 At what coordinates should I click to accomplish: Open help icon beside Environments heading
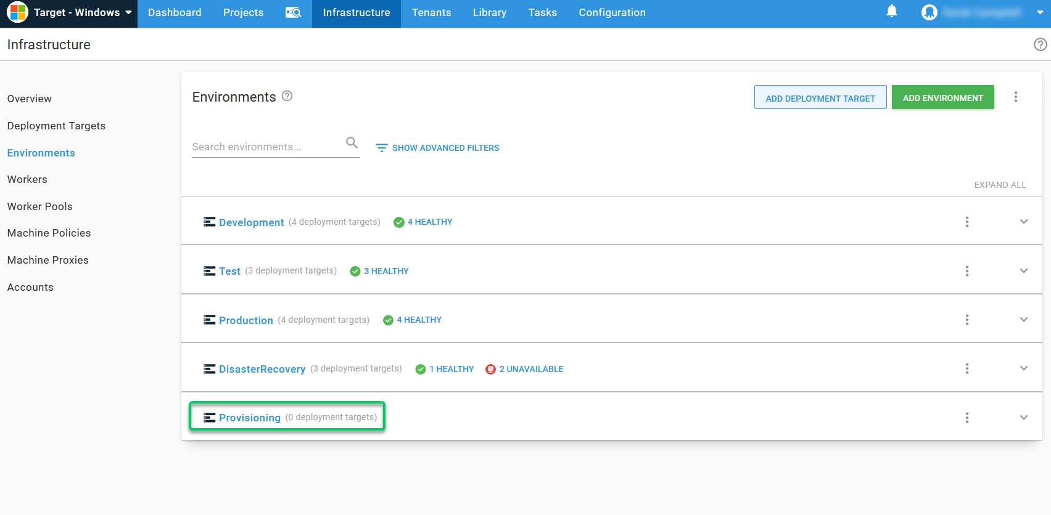287,96
